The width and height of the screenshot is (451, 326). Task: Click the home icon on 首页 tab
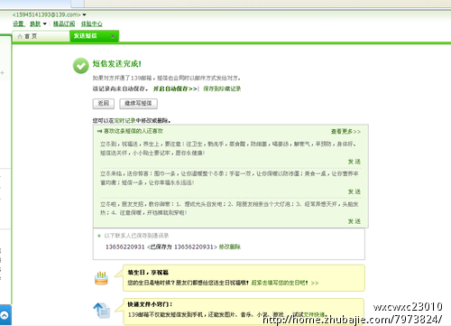pyautogui.click(x=20, y=36)
